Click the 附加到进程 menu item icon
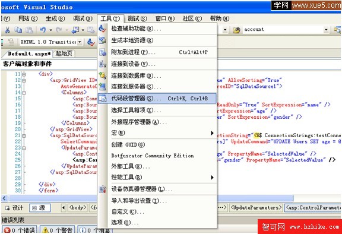Image resolution: width=342 pixels, height=234 pixels. coord(102,52)
